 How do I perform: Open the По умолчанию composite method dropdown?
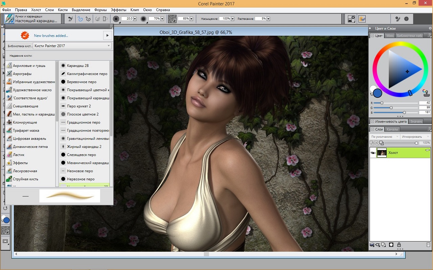coord(385,137)
